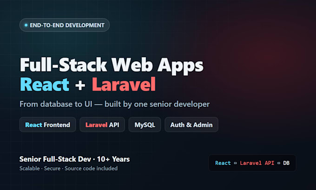Click the Source code included text
The width and height of the screenshot is (316, 190).
click(91, 168)
